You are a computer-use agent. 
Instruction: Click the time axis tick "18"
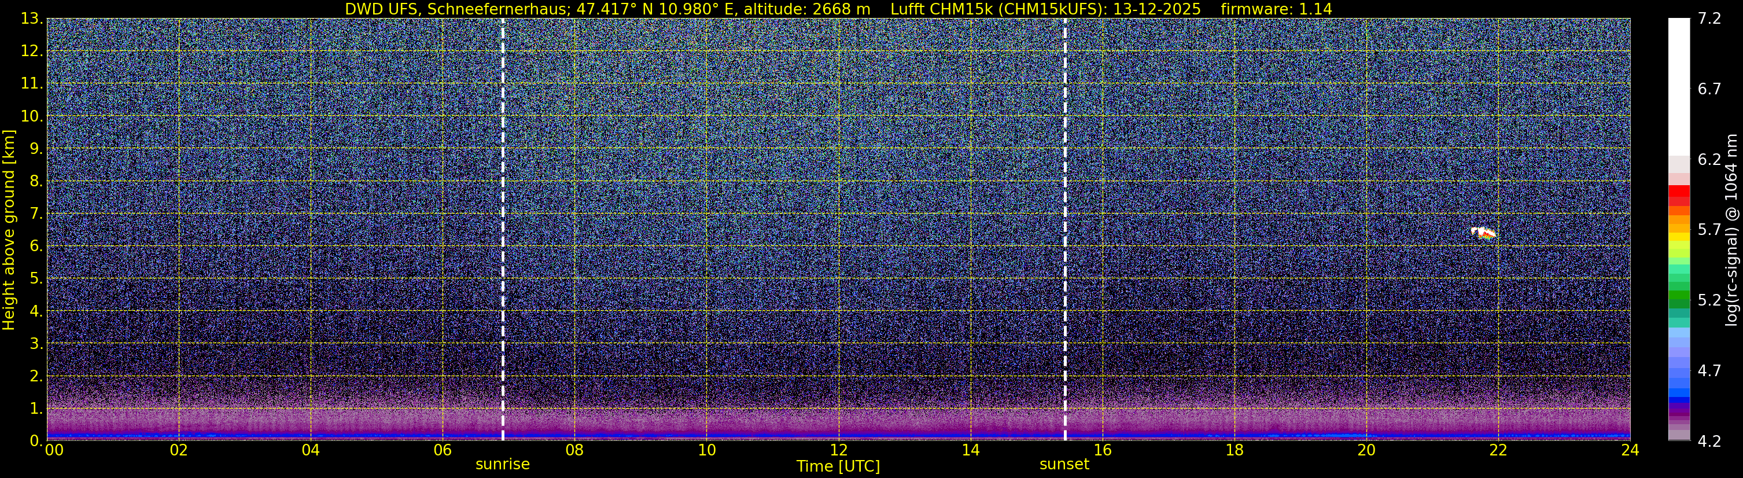click(1234, 451)
